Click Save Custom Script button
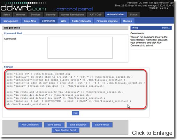 (x=66, y=130)
